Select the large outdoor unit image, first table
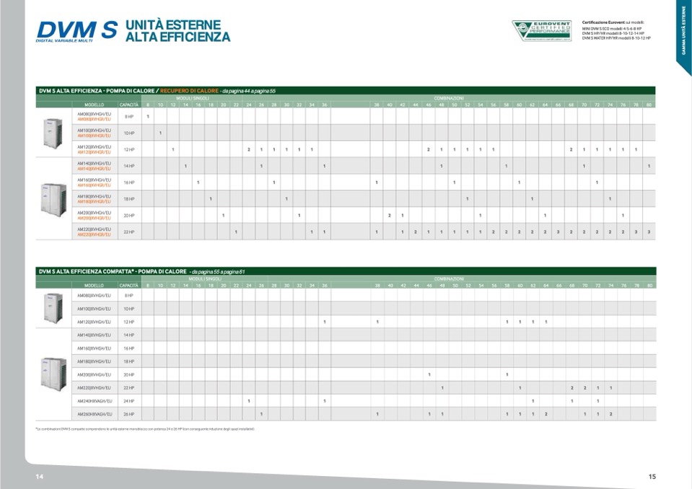This screenshot has height=489, width=692. [53, 199]
